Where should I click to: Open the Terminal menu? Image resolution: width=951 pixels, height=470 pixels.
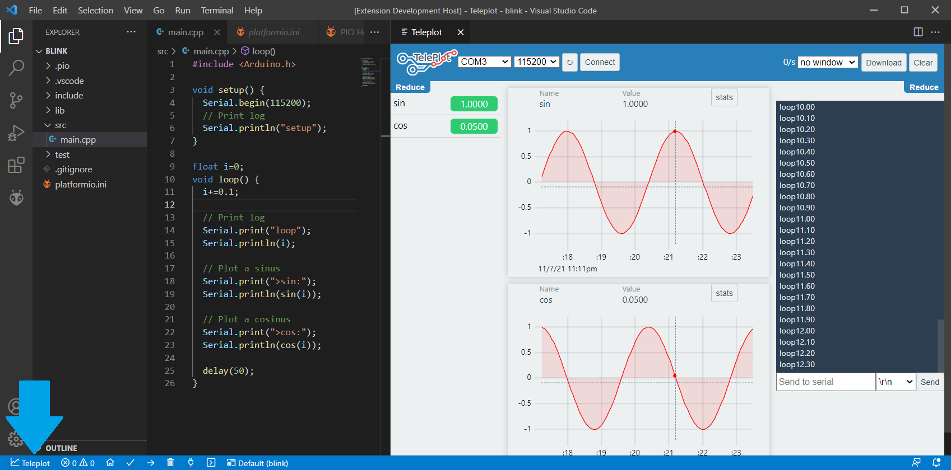(217, 10)
